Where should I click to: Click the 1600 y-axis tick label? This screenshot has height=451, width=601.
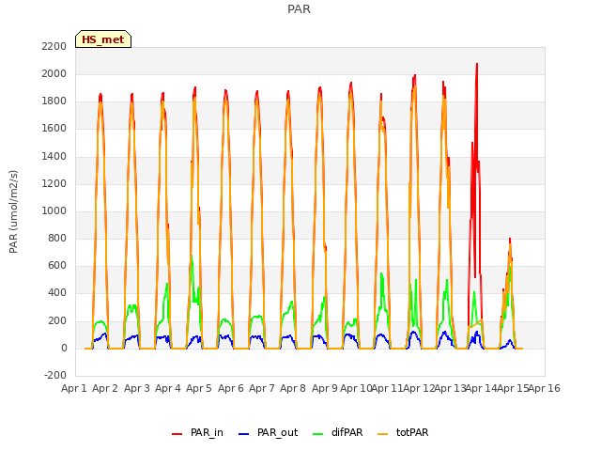(x=54, y=129)
